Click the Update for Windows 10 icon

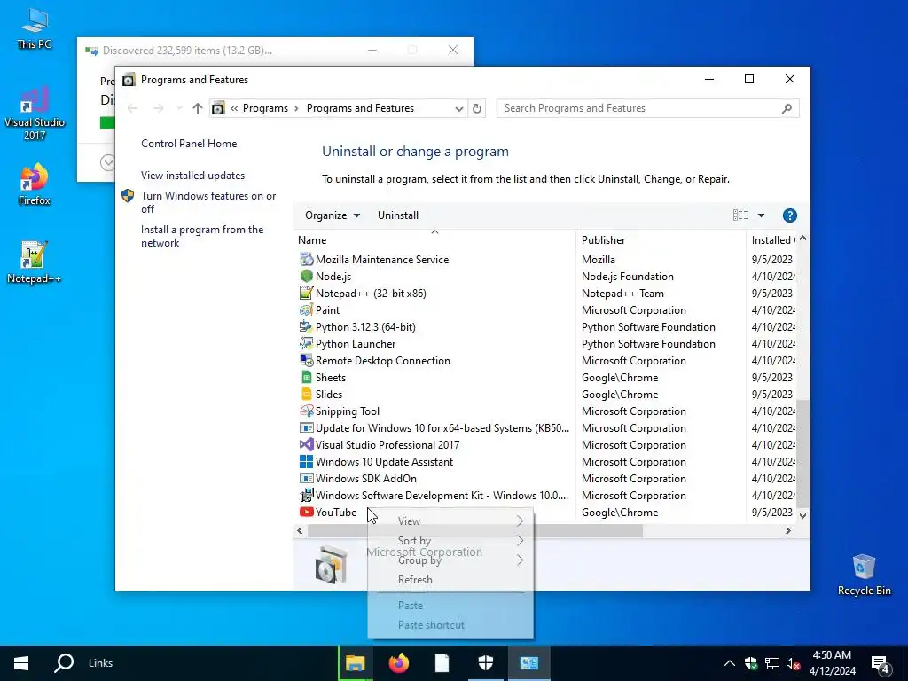point(306,428)
